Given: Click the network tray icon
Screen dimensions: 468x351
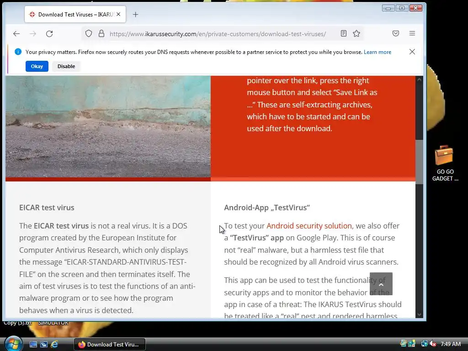Looking at the screenshot, I should click(424, 344).
